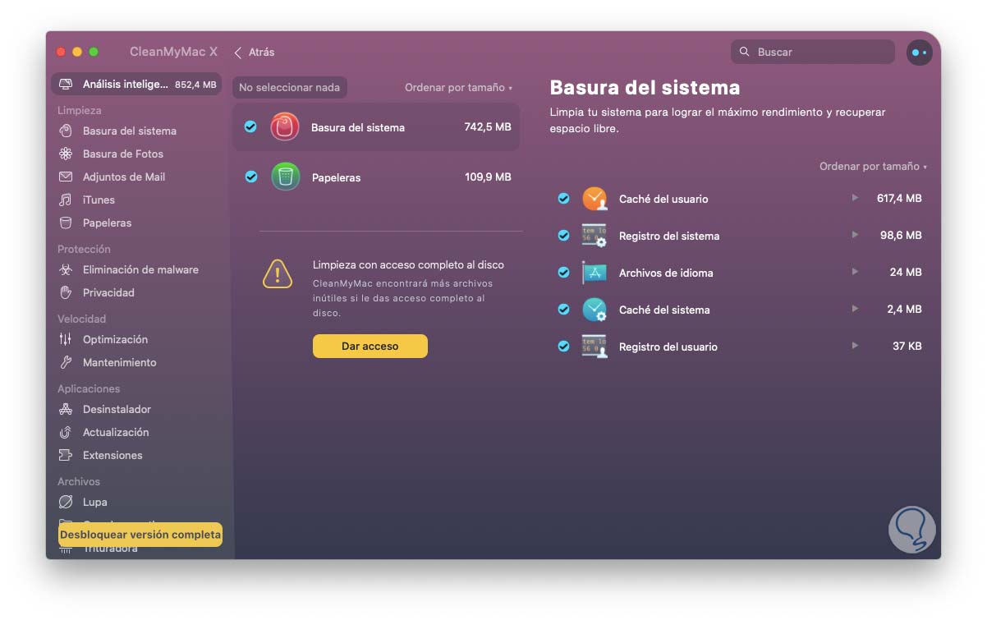Click the Actualización icon
Image resolution: width=987 pixels, height=620 pixels.
[66, 432]
